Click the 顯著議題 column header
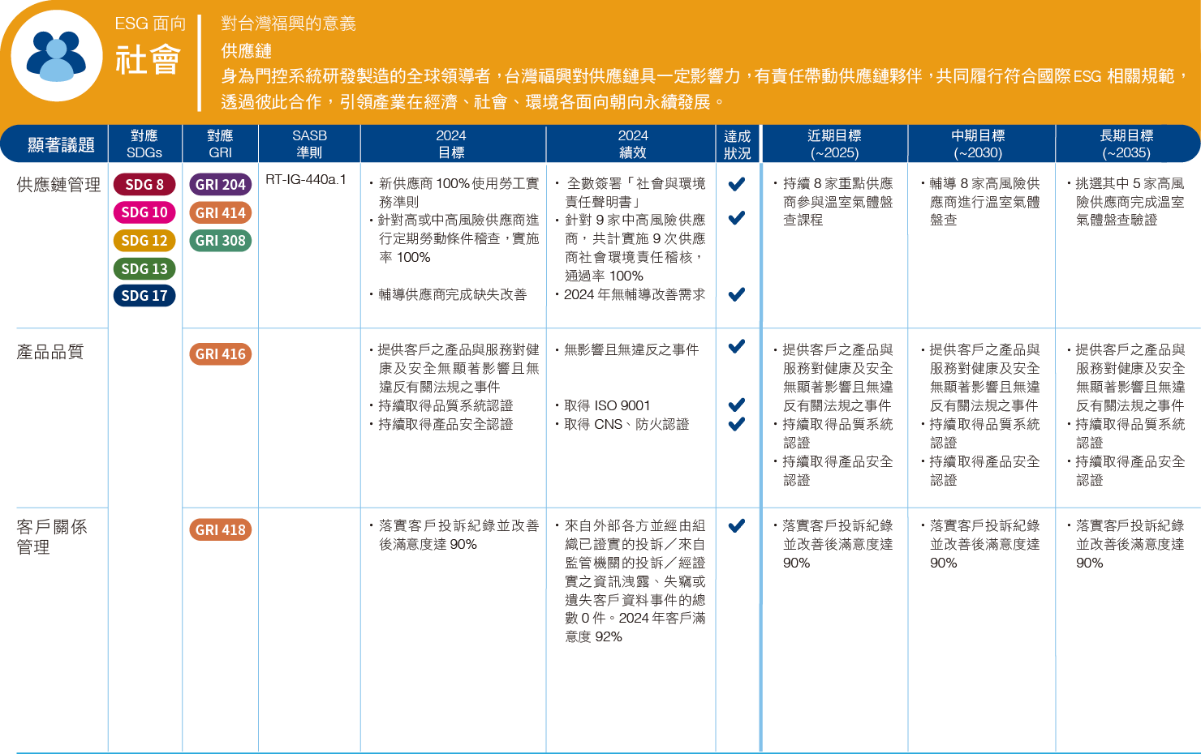 (x=61, y=145)
